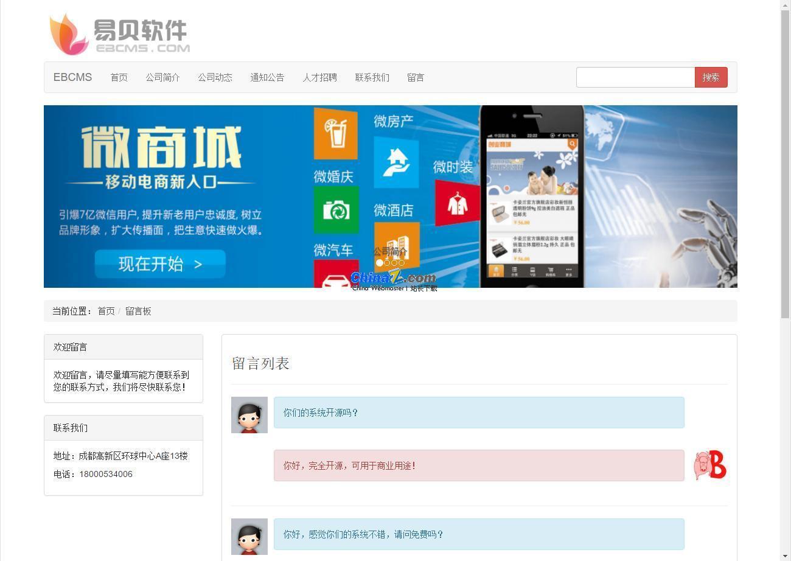
Task: Open 联系我们 from the navigation bar
Action: [x=372, y=77]
